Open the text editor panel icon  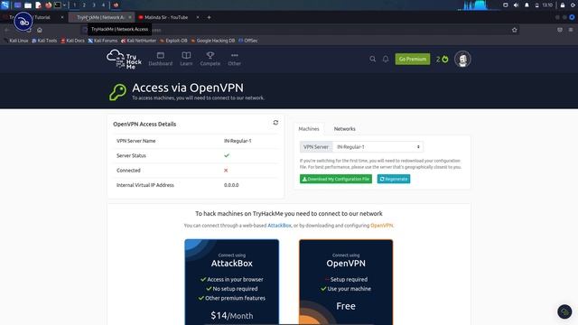38,5
